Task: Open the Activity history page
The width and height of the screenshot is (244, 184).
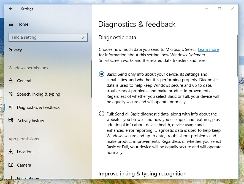Action: pyautogui.click(x=31, y=121)
